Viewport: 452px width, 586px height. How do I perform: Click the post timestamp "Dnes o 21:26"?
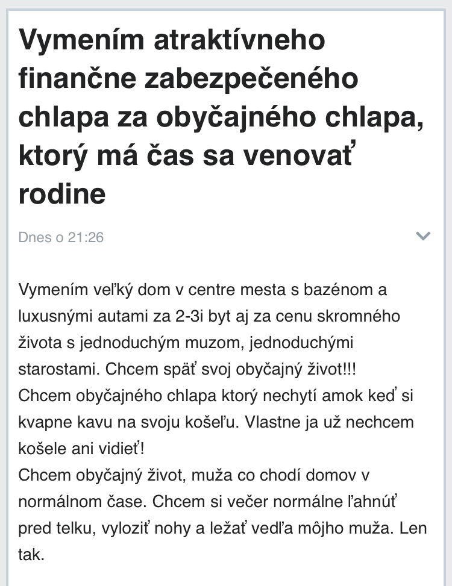(61, 237)
